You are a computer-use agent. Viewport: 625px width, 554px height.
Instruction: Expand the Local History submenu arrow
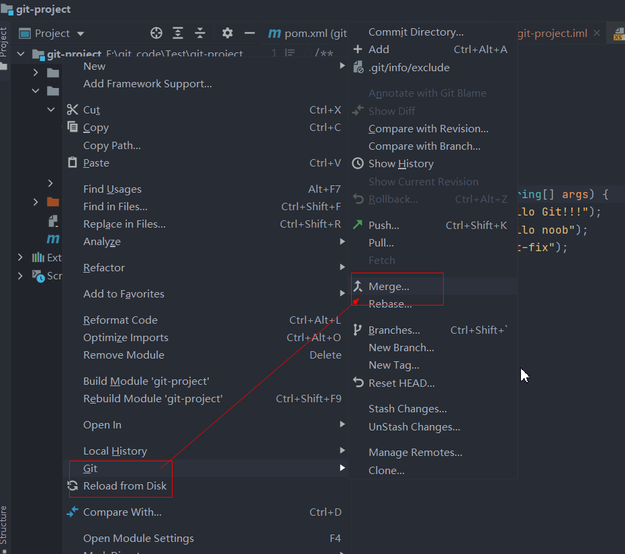[x=342, y=451]
